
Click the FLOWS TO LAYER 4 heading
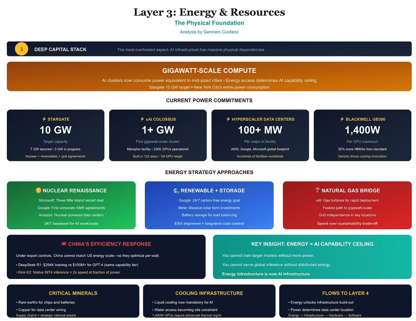[345, 293]
